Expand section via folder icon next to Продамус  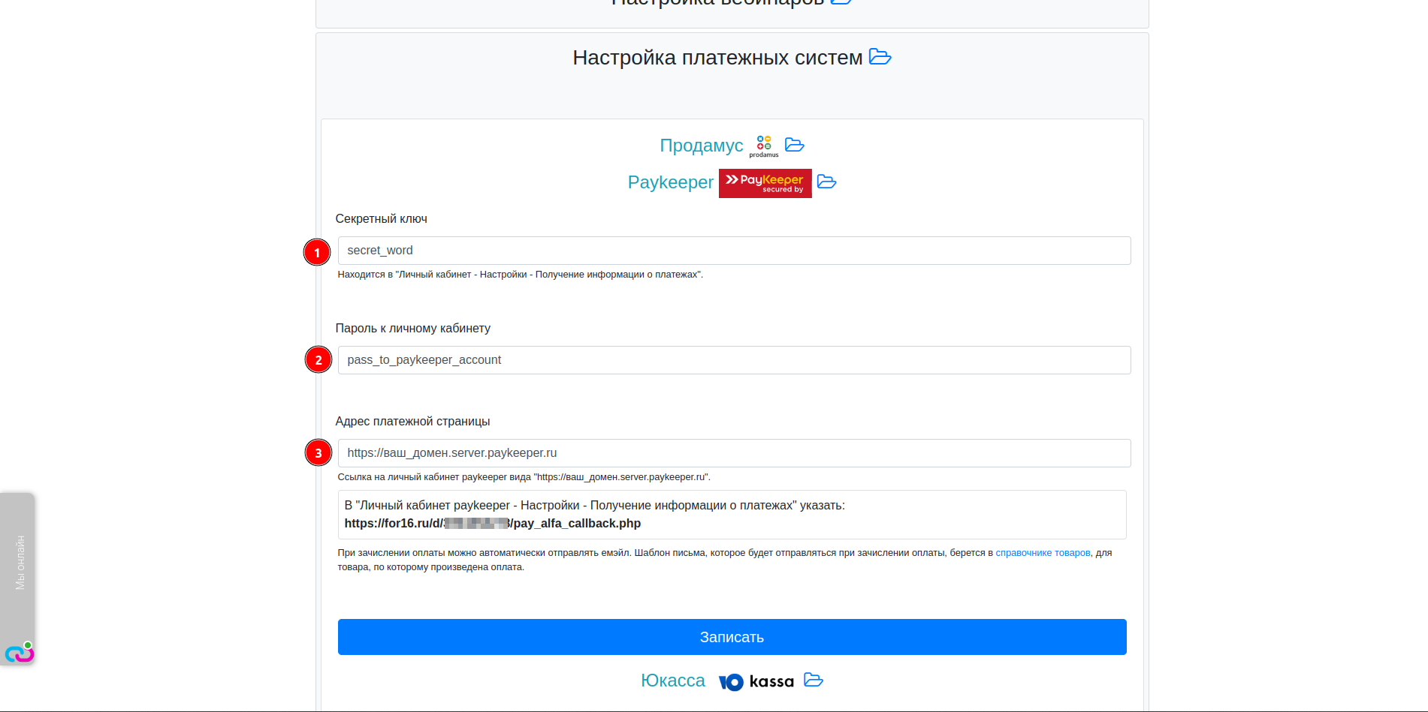point(794,145)
